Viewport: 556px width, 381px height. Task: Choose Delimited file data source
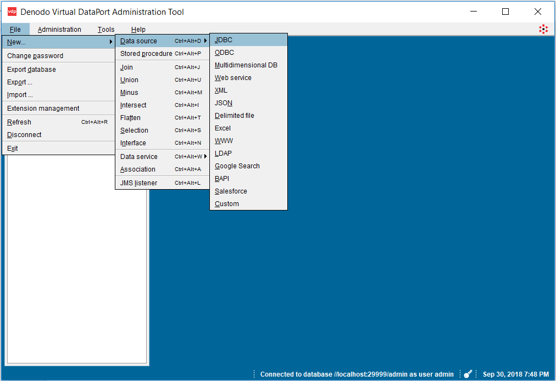point(248,116)
